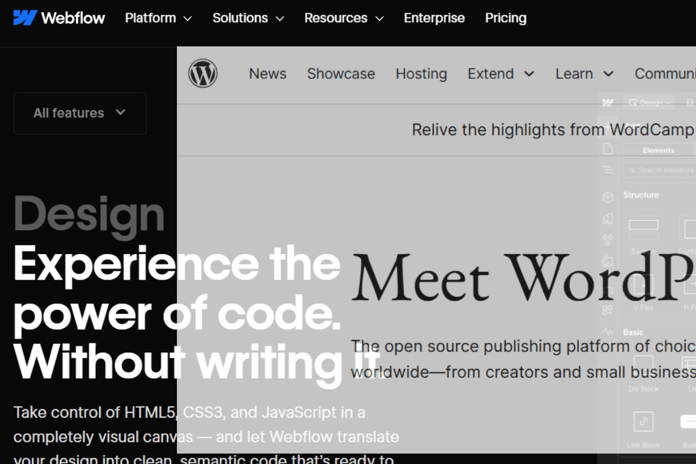Image resolution: width=696 pixels, height=464 pixels.
Task: Add a Link Block element
Action: coord(644,421)
